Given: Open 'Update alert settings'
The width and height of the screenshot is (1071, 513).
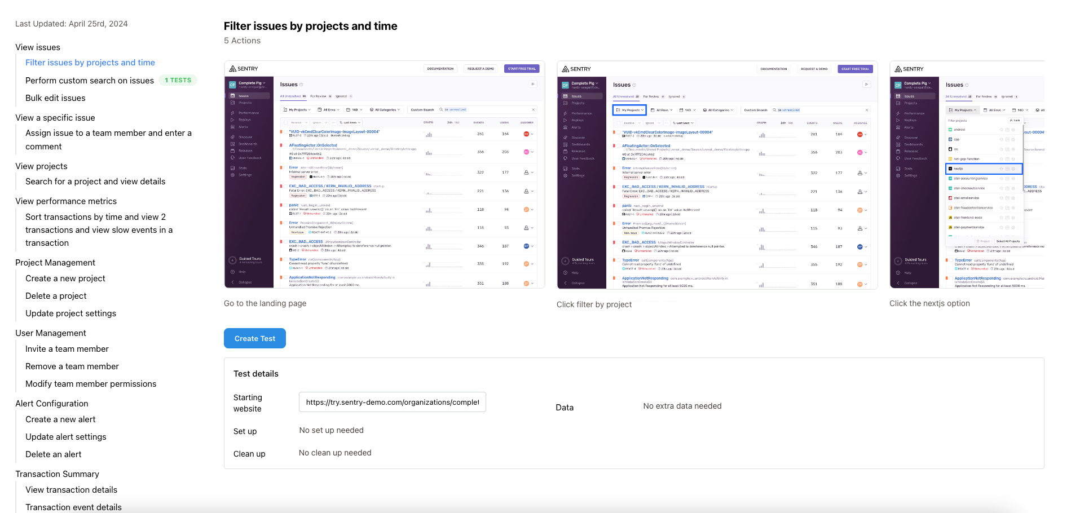Looking at the screenshot, I should [x=66, y=437].
